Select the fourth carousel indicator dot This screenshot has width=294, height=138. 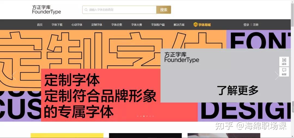[147, 116]
